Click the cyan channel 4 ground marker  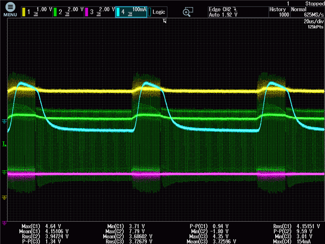(x=4, y=121)
